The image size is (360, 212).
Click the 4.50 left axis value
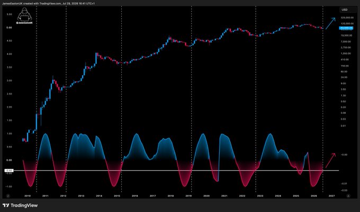pyautogui.click(x=9, y=41)
